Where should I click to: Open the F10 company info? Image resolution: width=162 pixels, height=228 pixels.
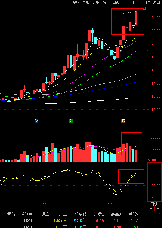click(126, 3)
